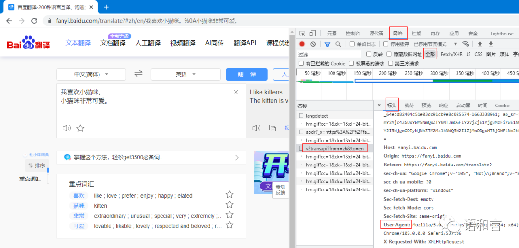Viewport: 519px width, 248px height.
Task: Open the 性能 DevTools tab
Action: (x=416, y=34)
